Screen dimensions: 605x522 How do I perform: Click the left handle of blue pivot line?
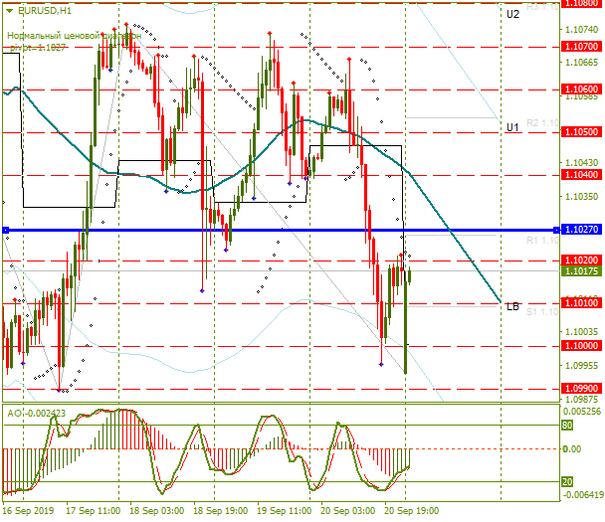[x=6, y=230]
